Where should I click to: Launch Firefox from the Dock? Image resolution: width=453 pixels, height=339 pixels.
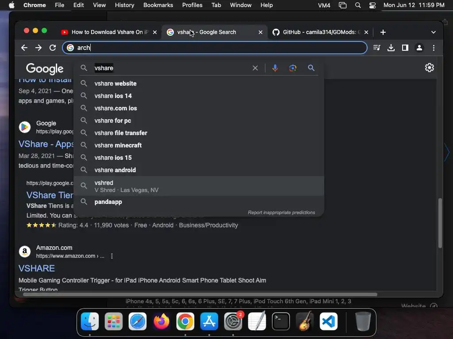[x=161, y=321]
